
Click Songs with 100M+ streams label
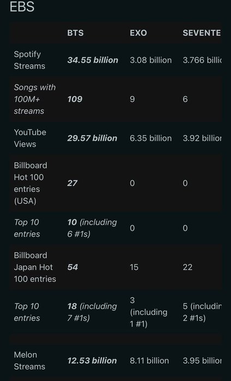point(35,99)
